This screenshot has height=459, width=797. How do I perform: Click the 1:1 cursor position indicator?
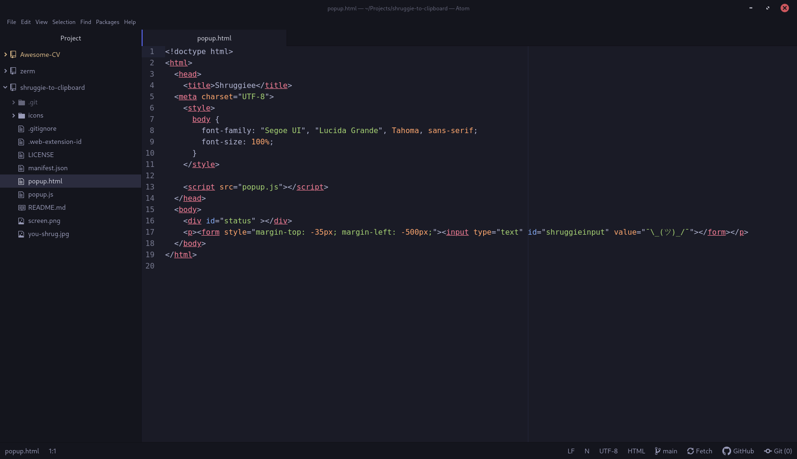[53, 451]
